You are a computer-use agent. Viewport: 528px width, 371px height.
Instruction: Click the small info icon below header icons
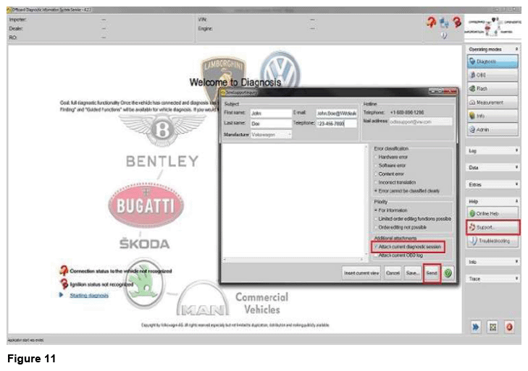click(x=444, y=35)
